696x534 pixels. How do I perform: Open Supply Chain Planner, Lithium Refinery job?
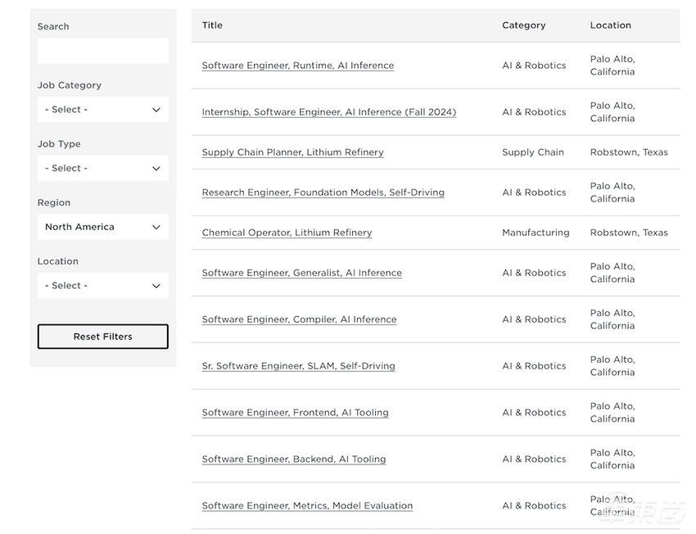click(x=292, y=152)
